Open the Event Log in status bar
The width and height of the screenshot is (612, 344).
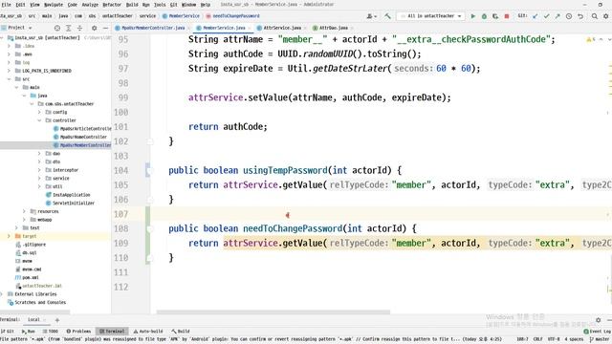click(597, 332)
